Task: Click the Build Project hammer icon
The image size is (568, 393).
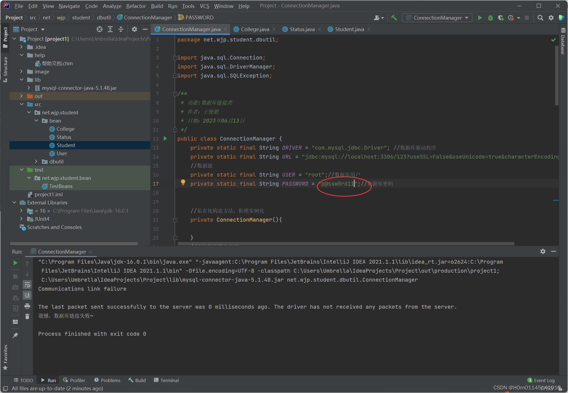Action: 394,18
